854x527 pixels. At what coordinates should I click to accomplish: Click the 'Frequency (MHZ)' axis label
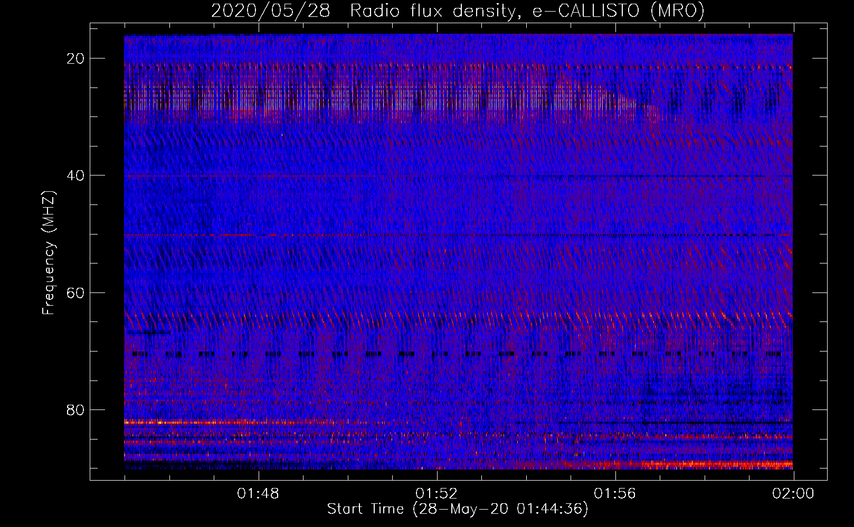click(49, 253)
